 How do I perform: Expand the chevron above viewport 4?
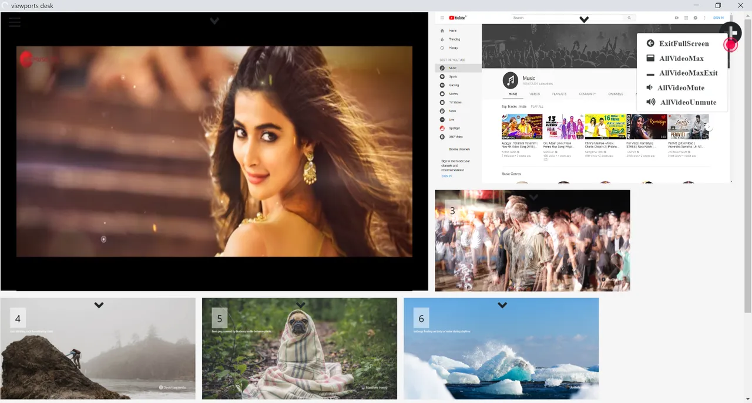point(99,305)
